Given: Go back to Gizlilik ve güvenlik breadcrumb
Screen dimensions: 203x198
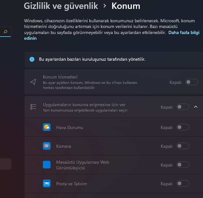Looking at the screenshot, I should (x=61, y=6).
